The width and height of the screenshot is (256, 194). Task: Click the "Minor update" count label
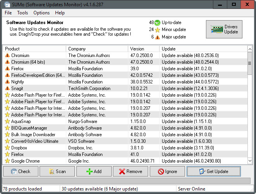174,29
